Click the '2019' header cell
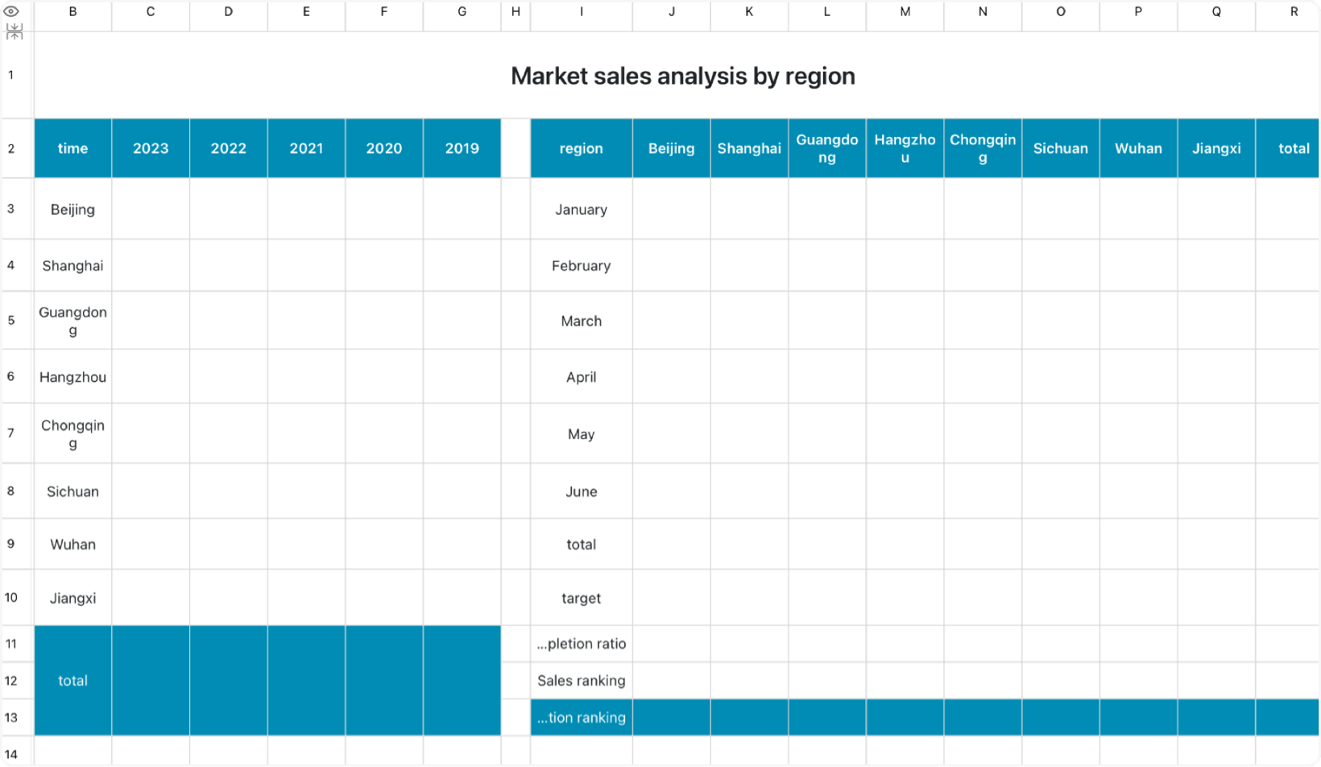This screenshot has width=1321, height=767. coord(462,148)
